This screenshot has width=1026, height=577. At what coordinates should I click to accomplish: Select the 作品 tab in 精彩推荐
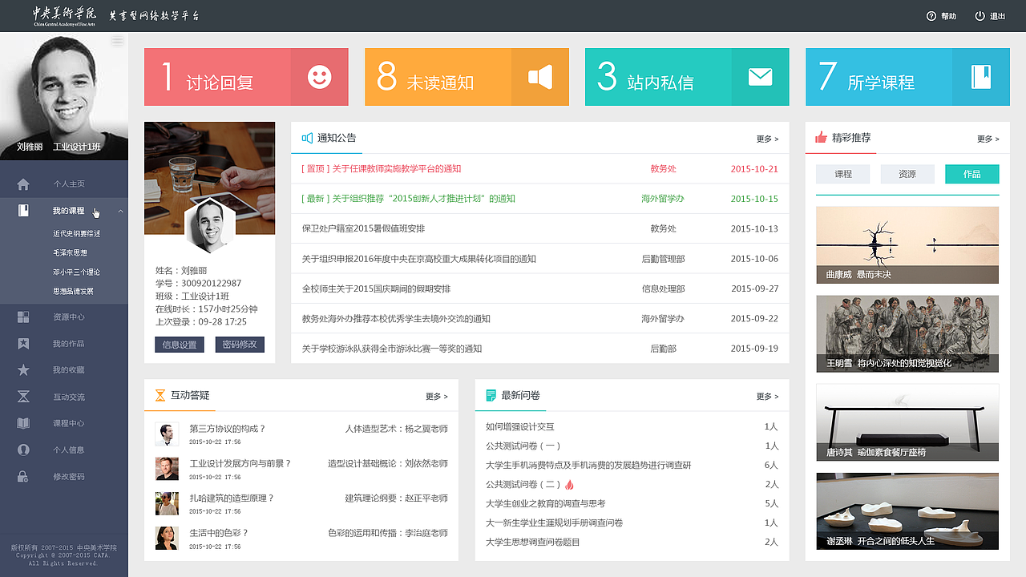click(x=971, y=173)
